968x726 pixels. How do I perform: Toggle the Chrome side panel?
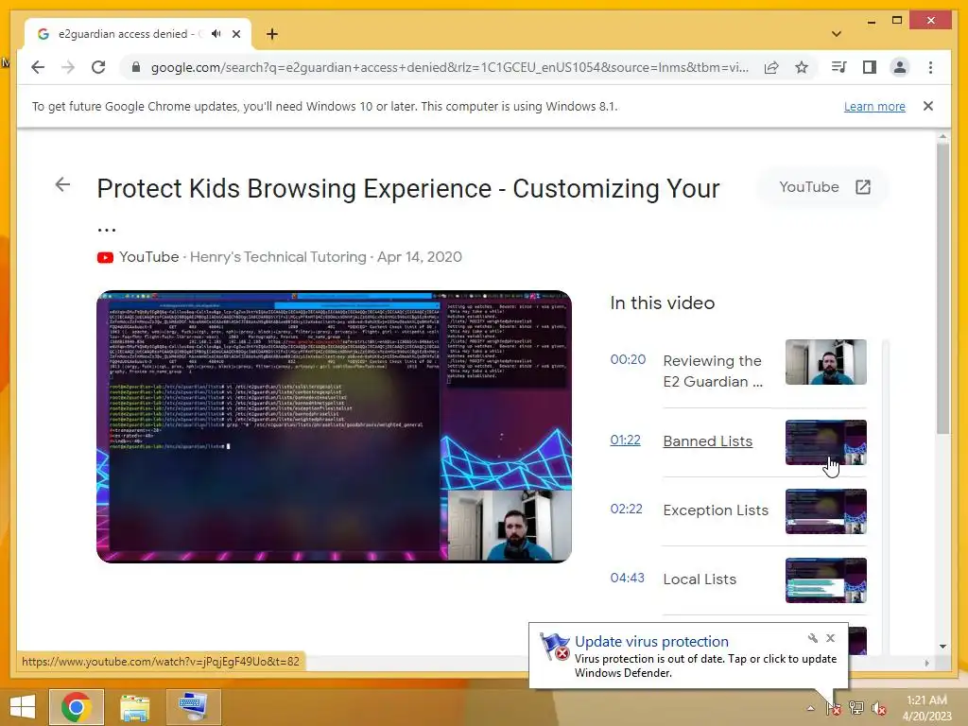pos(870,67)
